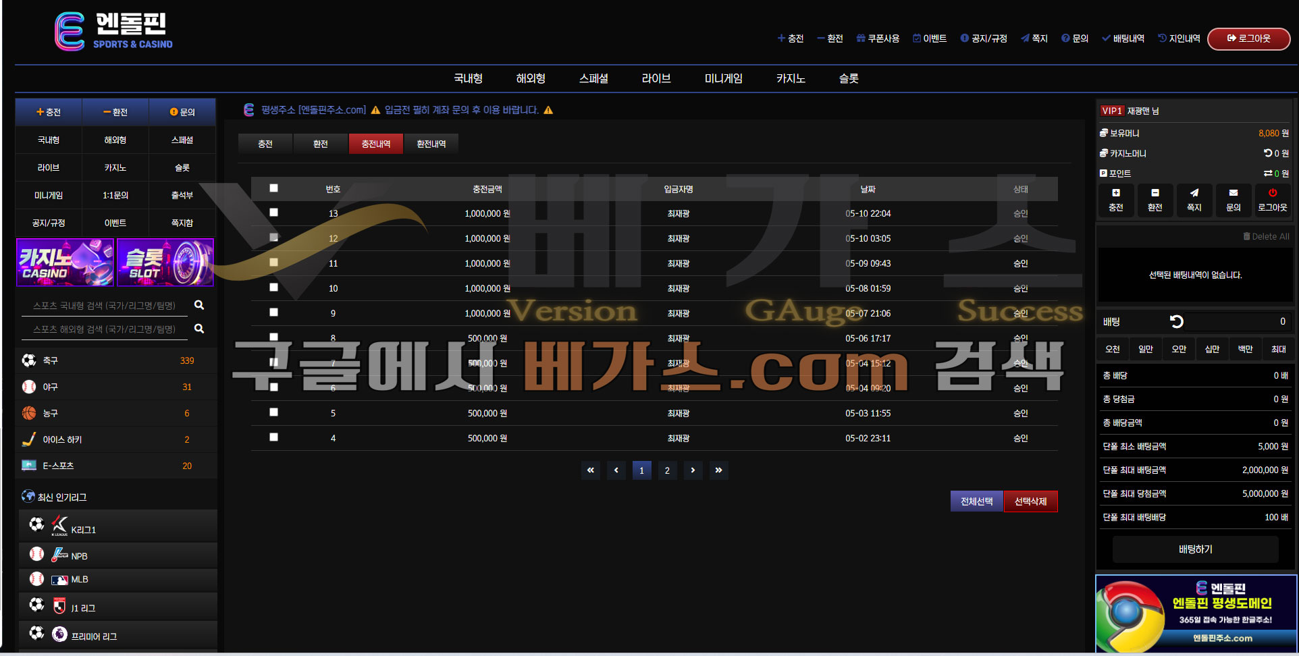Click the reset arrow icon beside 배팅
This screenshot has width=1299, height=656.
[x=1176, y=322]
